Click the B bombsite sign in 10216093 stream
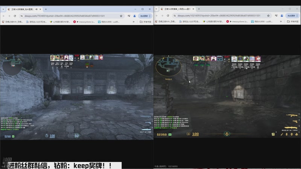This screenshot has width=301, height=169. pos(239,95)
